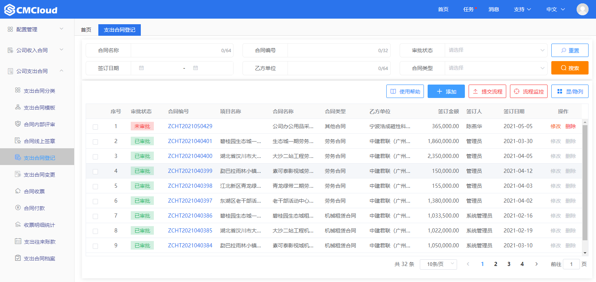596x282 pixels.
Task: Open 消息 in the top navigation
Action: click(494, 9)
